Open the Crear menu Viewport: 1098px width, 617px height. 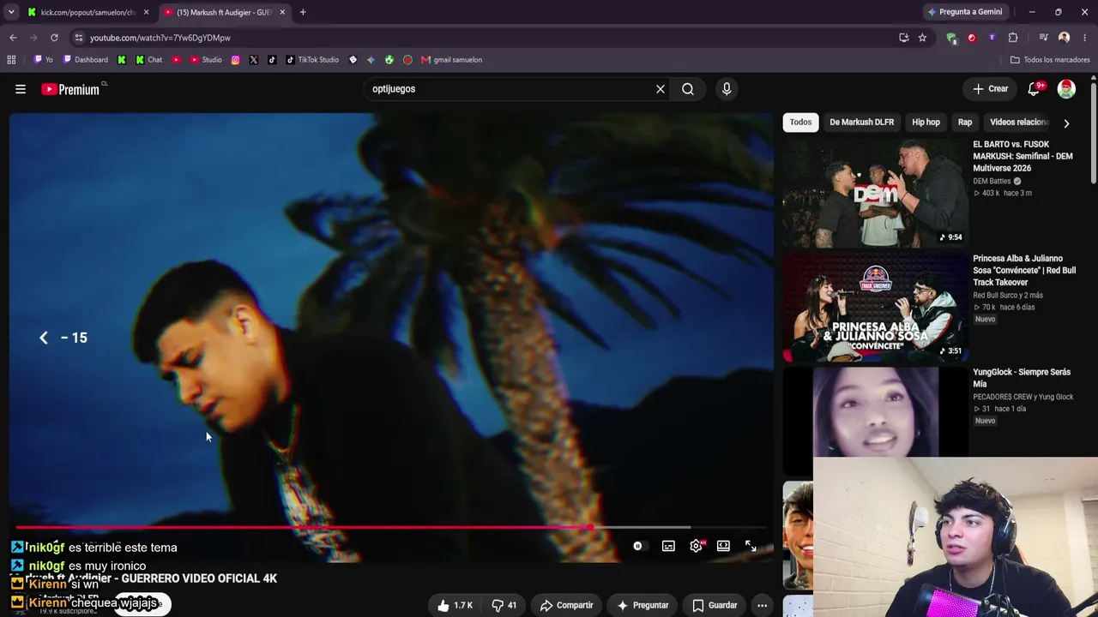click(990, 89)
